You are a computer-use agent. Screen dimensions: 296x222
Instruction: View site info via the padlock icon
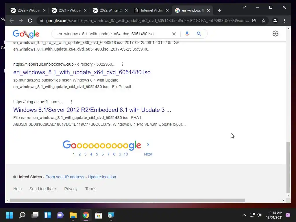(42, 21)
